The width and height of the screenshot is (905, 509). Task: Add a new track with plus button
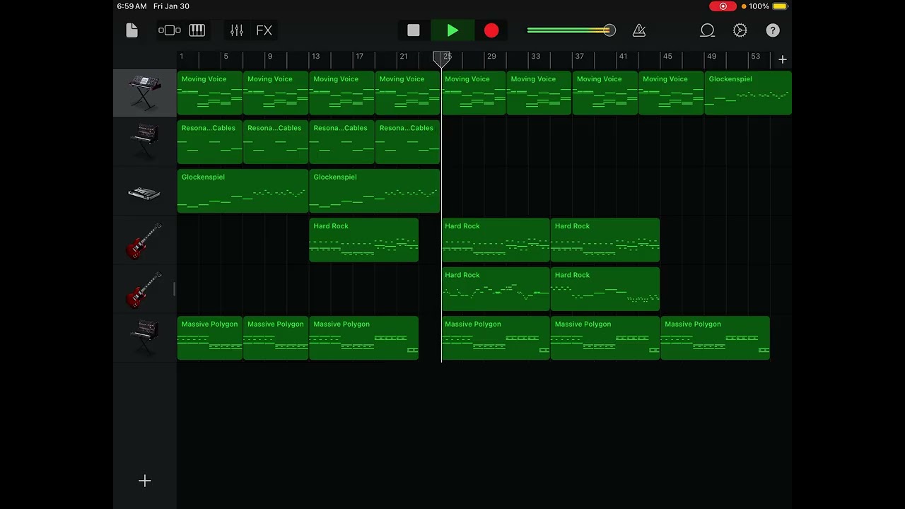(145, 481)
